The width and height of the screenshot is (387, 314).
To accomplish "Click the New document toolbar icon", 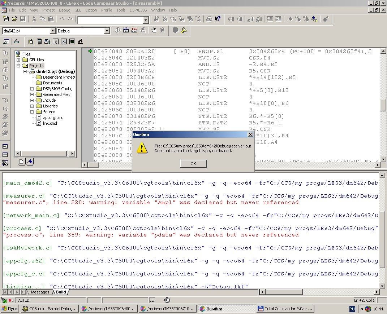I will pyautogui.click(x=6, y=19).
